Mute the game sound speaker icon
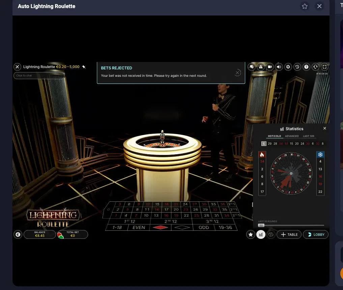The width and height of the screenshot is (343, 290). [x=279, y=67]
